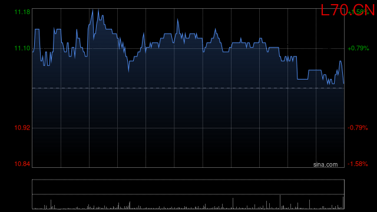
Task: Click the 11.10 price axis label
Action: 22,48
